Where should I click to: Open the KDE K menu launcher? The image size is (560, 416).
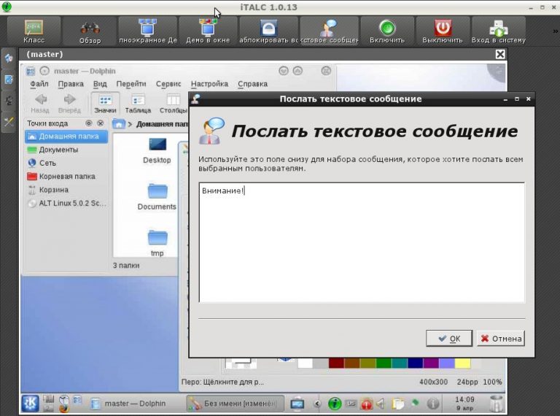30,404
